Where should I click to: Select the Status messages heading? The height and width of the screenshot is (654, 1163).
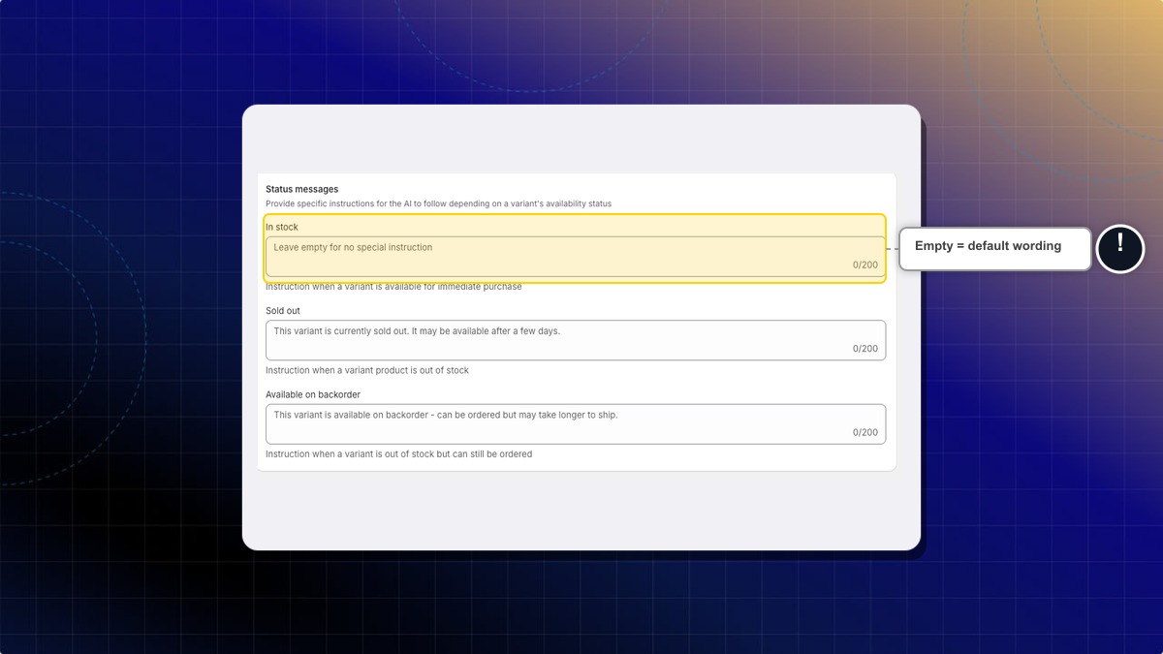[x=302, y=189]
